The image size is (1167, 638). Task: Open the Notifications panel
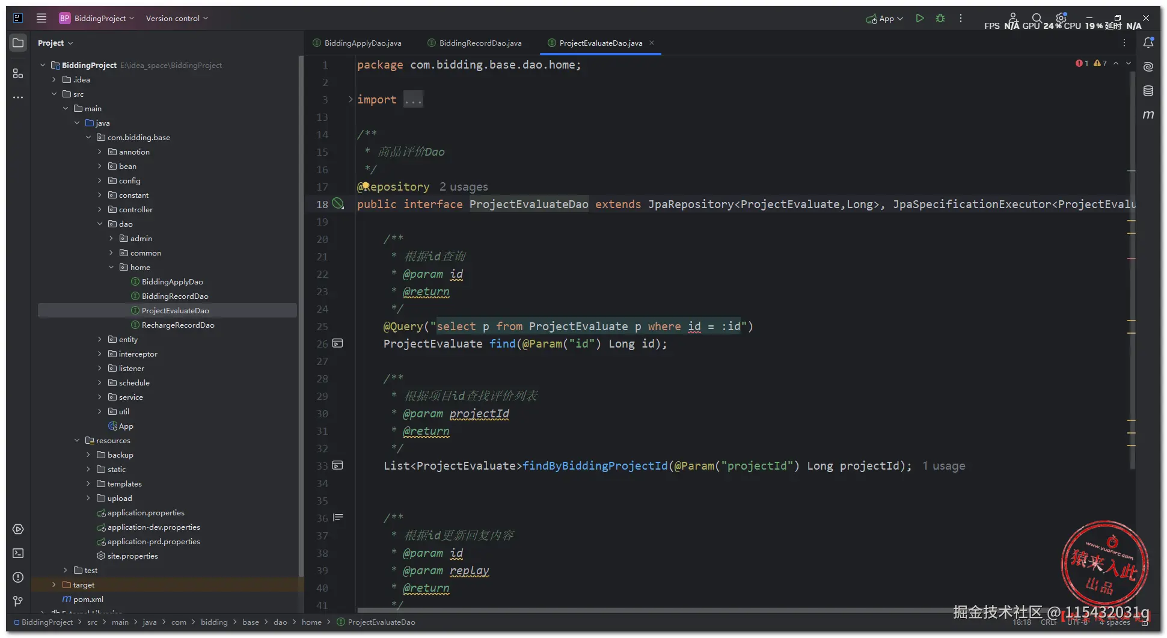pyautogui.click(x=1148, y=43)
